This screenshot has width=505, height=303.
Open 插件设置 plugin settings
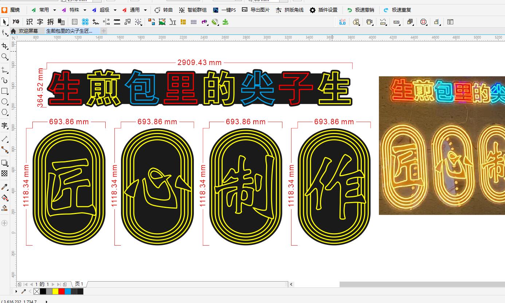point(324,10)
